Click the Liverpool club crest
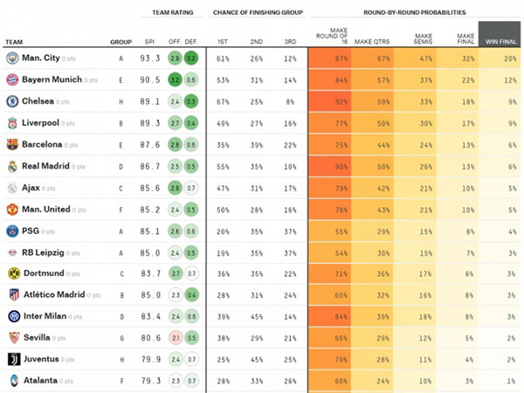Viewport: 524px width, 393px height. [12, 123]
